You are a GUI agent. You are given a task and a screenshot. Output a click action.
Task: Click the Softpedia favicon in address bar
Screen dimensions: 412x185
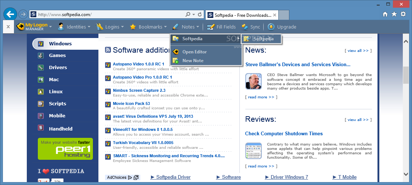[33, 14]
